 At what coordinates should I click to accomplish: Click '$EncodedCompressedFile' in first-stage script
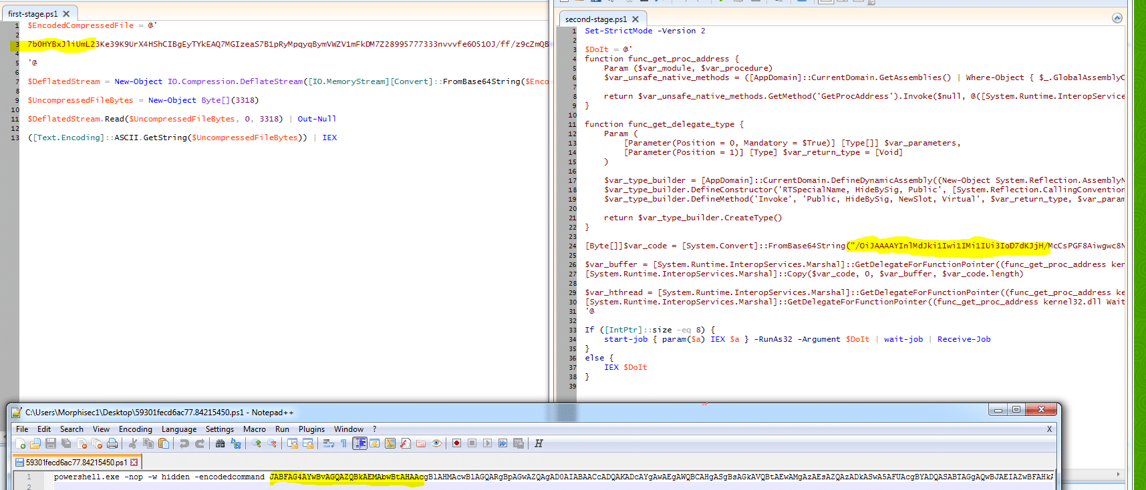pyautogui.click(x=81, y=25)
